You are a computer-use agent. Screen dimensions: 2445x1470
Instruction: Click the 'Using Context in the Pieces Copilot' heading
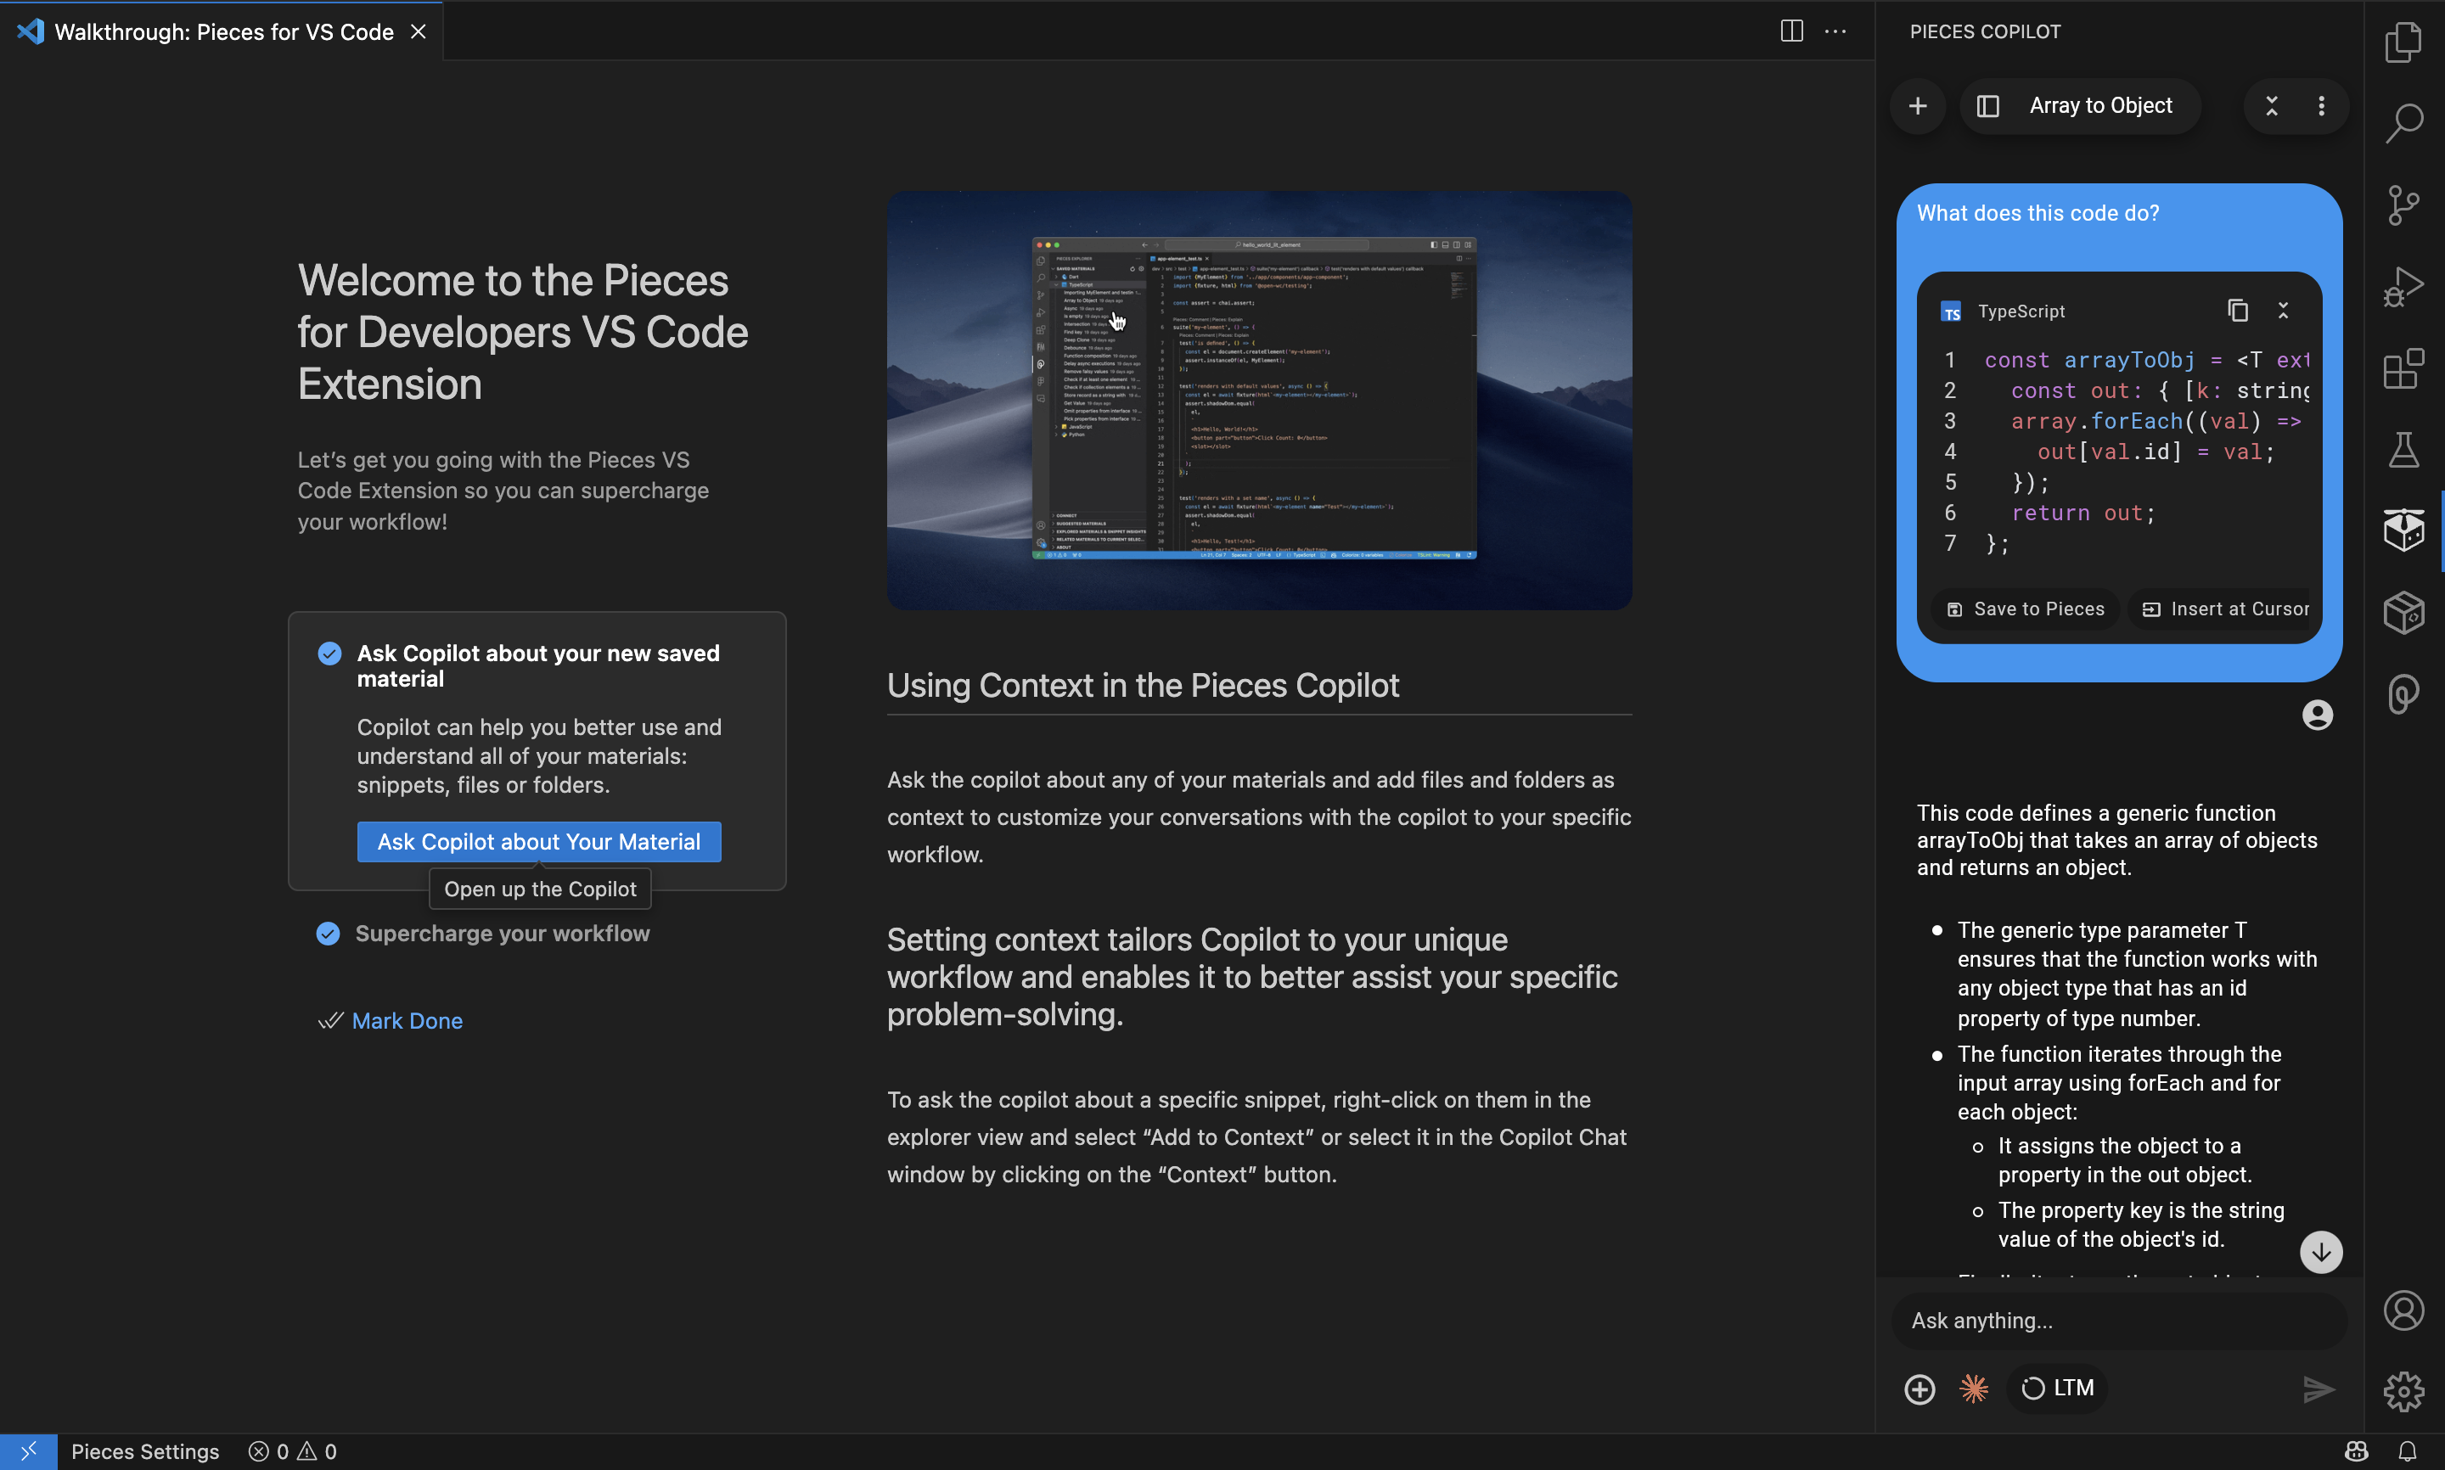[x=1142, y=686]
